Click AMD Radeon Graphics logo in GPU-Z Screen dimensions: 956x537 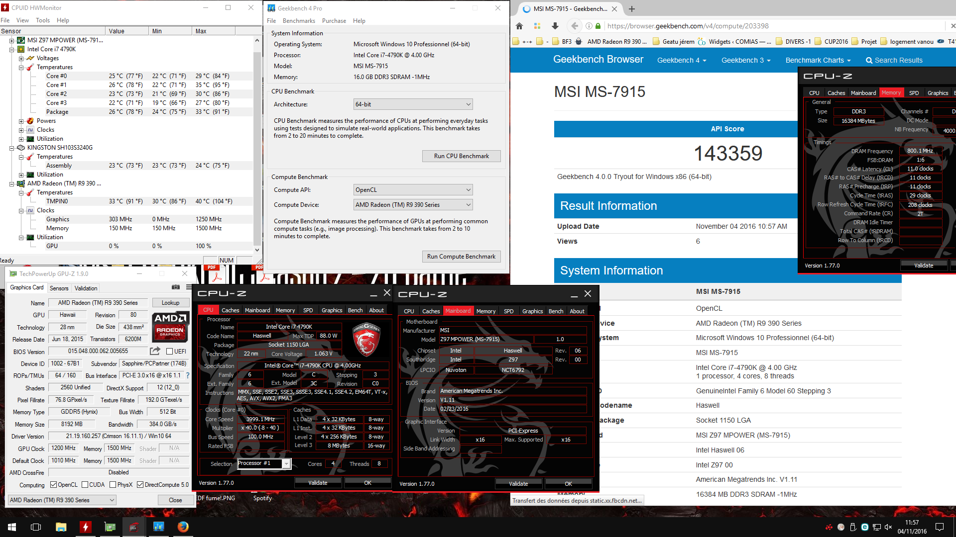tap(170, 327)
